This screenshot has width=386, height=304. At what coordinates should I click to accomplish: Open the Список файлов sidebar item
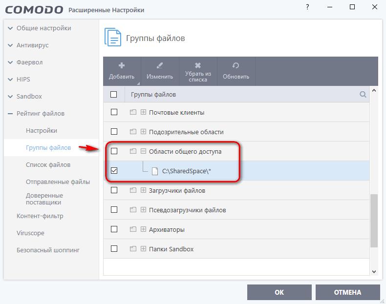pyautogui.click(x=48, y=165)
